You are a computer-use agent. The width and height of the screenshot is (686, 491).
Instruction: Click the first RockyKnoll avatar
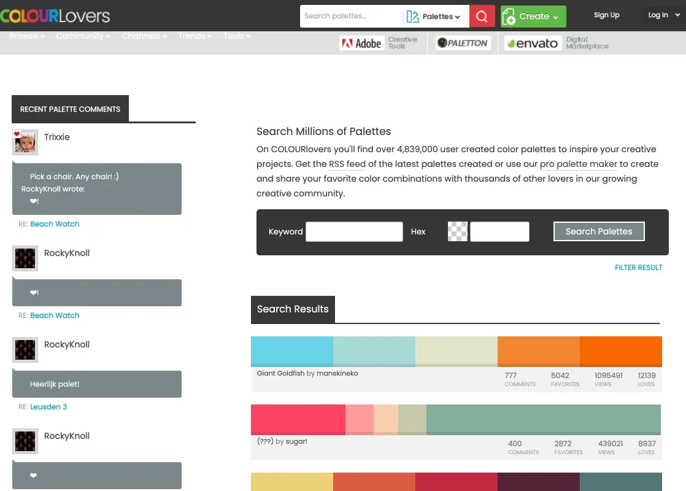[x=25, y=258]
